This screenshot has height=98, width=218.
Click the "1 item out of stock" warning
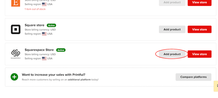click(x=35, y=9)
